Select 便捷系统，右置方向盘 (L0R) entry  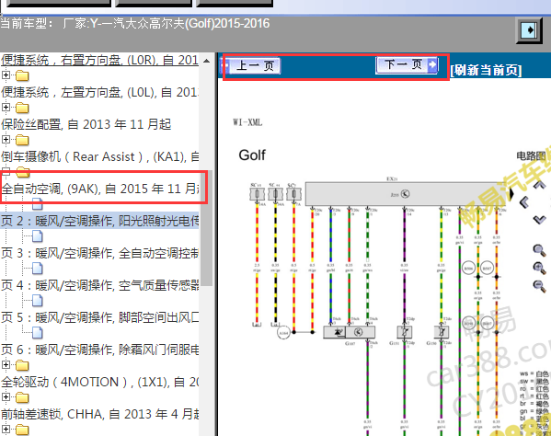[x=99, y=60]
